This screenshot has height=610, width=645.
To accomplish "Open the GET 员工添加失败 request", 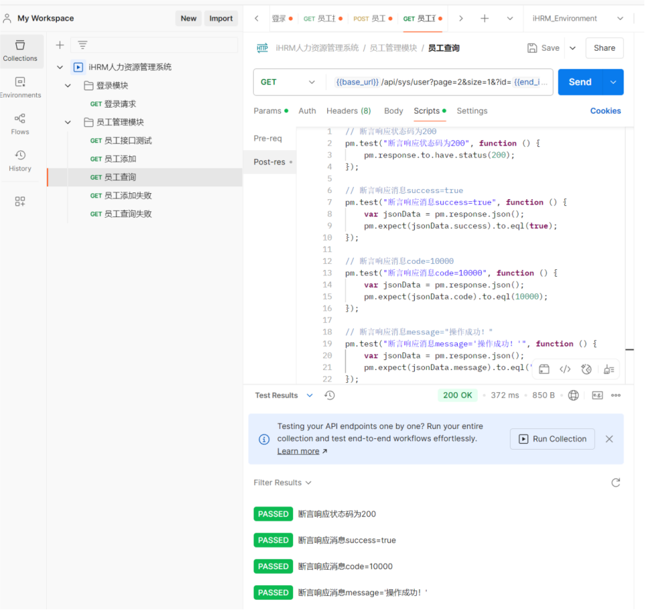I will point(121,196).
